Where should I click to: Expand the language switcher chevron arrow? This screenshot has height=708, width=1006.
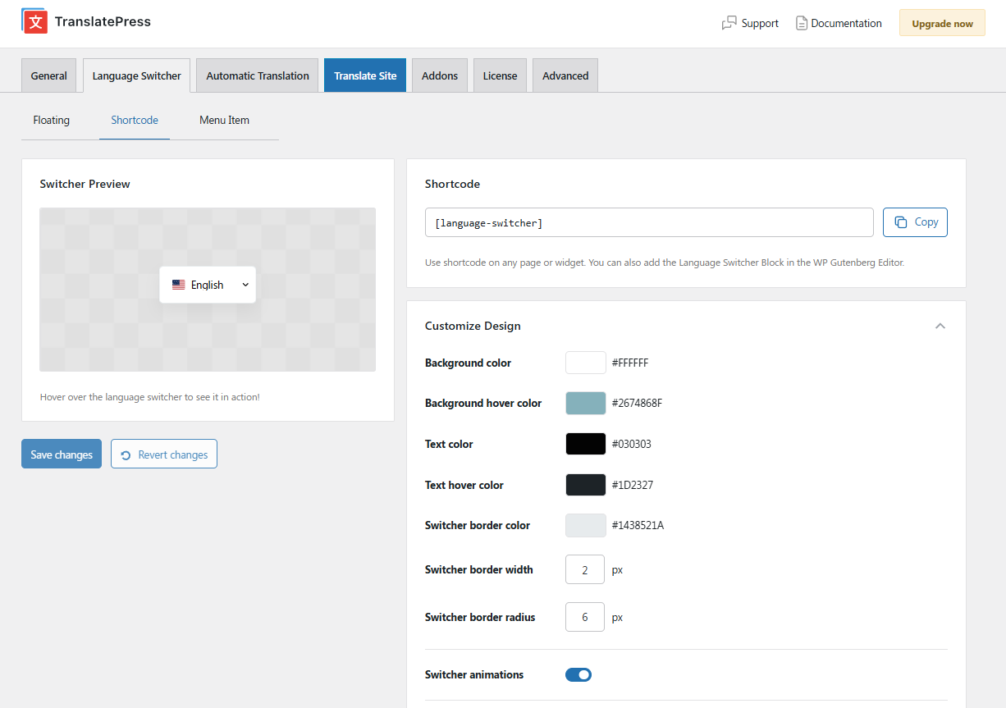[x=245, y=285]
